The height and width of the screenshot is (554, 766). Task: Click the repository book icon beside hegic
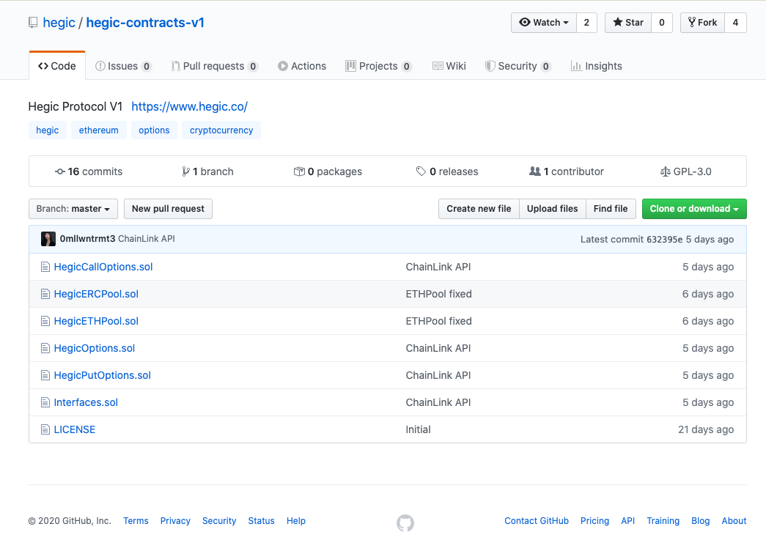33,23
